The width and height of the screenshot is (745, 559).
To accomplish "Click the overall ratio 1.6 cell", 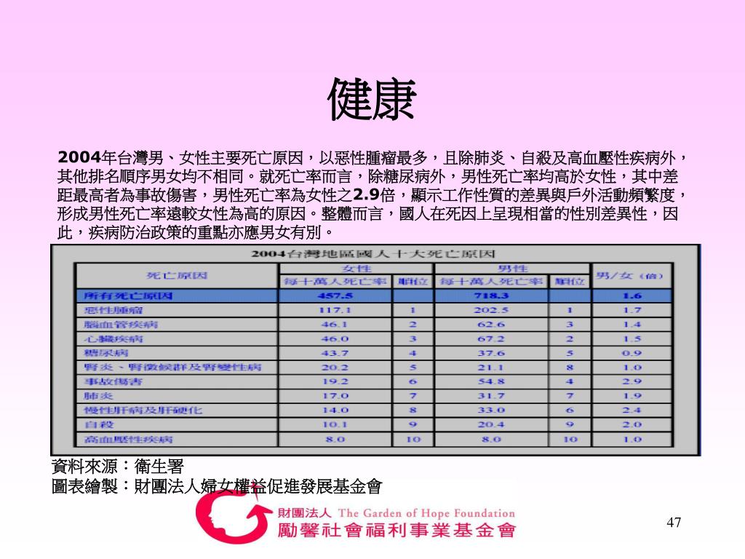I will click(x=632, y=296).
